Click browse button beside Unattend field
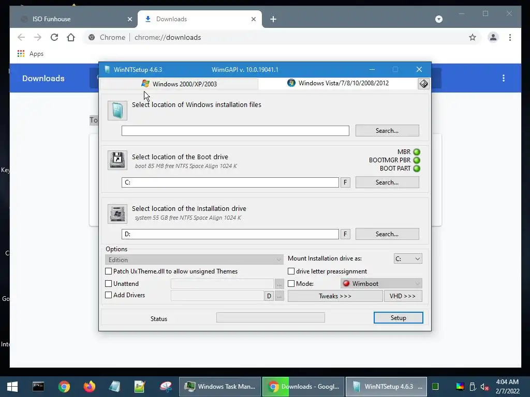This screenshot has width=530, height=397. (279, 284)
